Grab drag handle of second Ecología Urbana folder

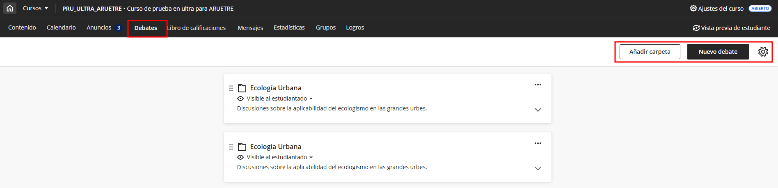click(231, 147)
